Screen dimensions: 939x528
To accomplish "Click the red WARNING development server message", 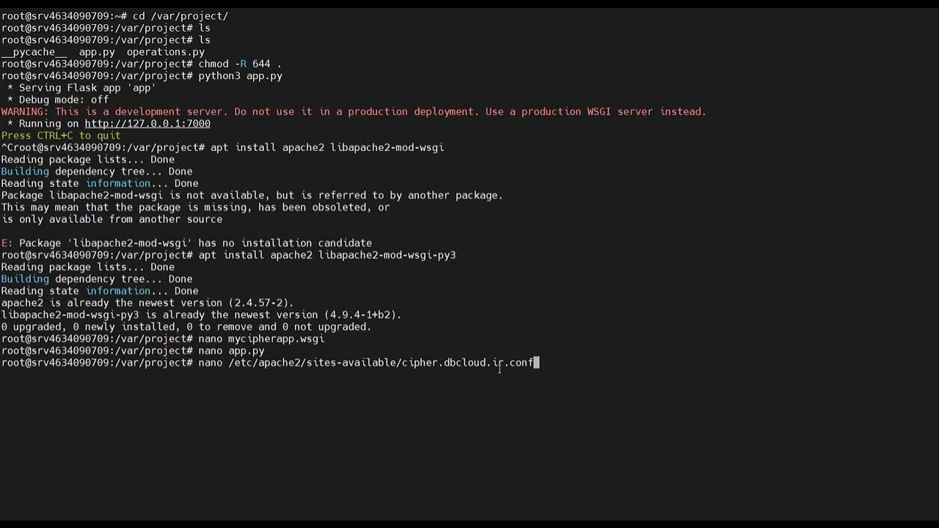I will tap(354, 111).
